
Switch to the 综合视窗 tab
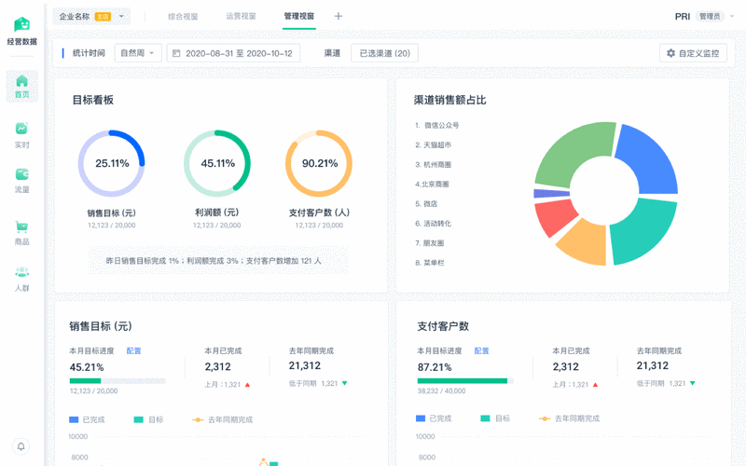coord(183,16)
